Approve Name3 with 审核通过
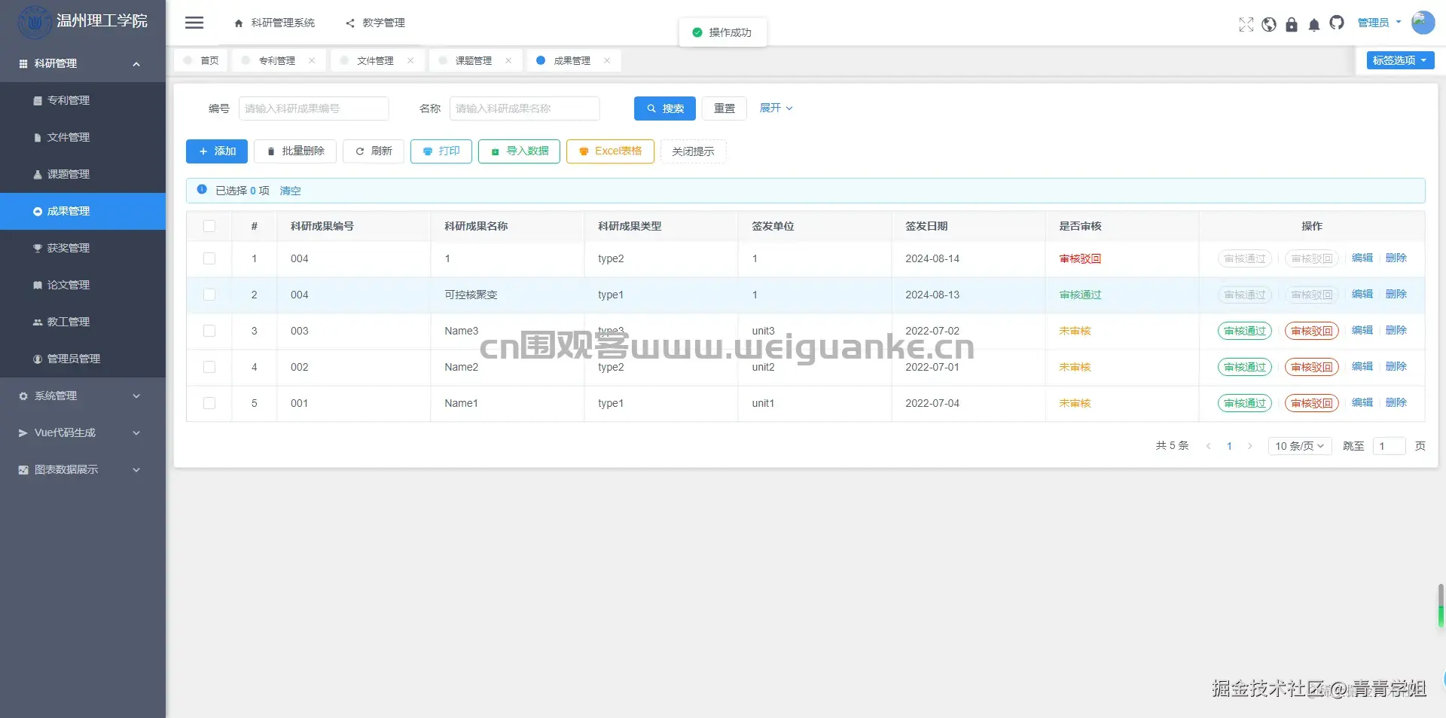Screen dimensions: 1446x718 1245,331
